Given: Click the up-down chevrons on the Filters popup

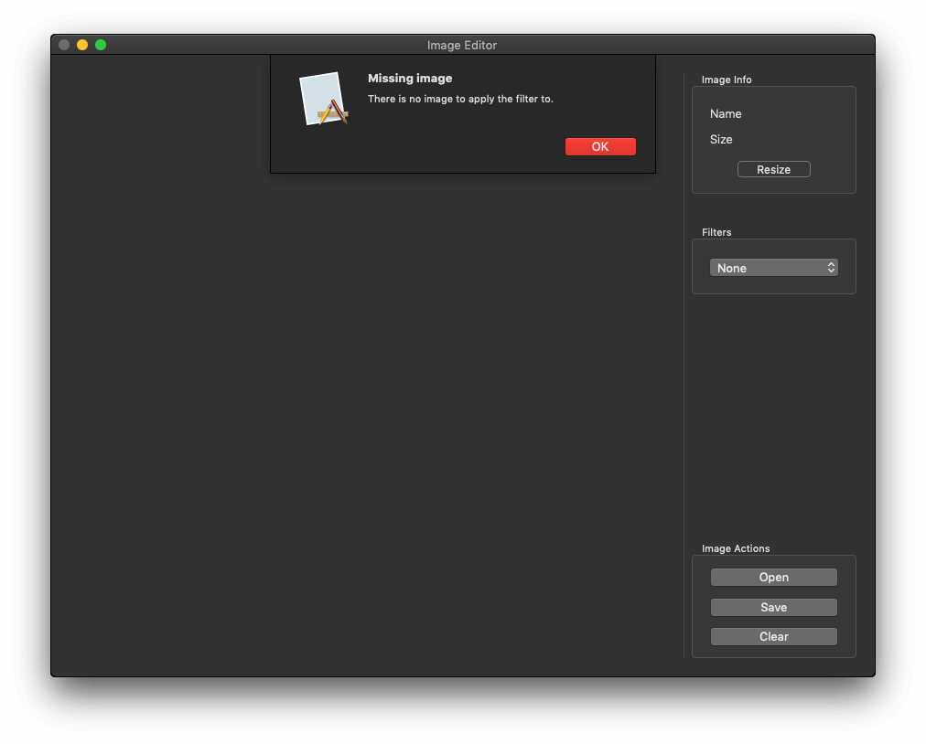Looking at the screenshot, I should pyautogui.click(x=831, y=268).
